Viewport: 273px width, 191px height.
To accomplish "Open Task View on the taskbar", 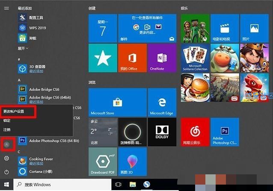I will point(118,185).
